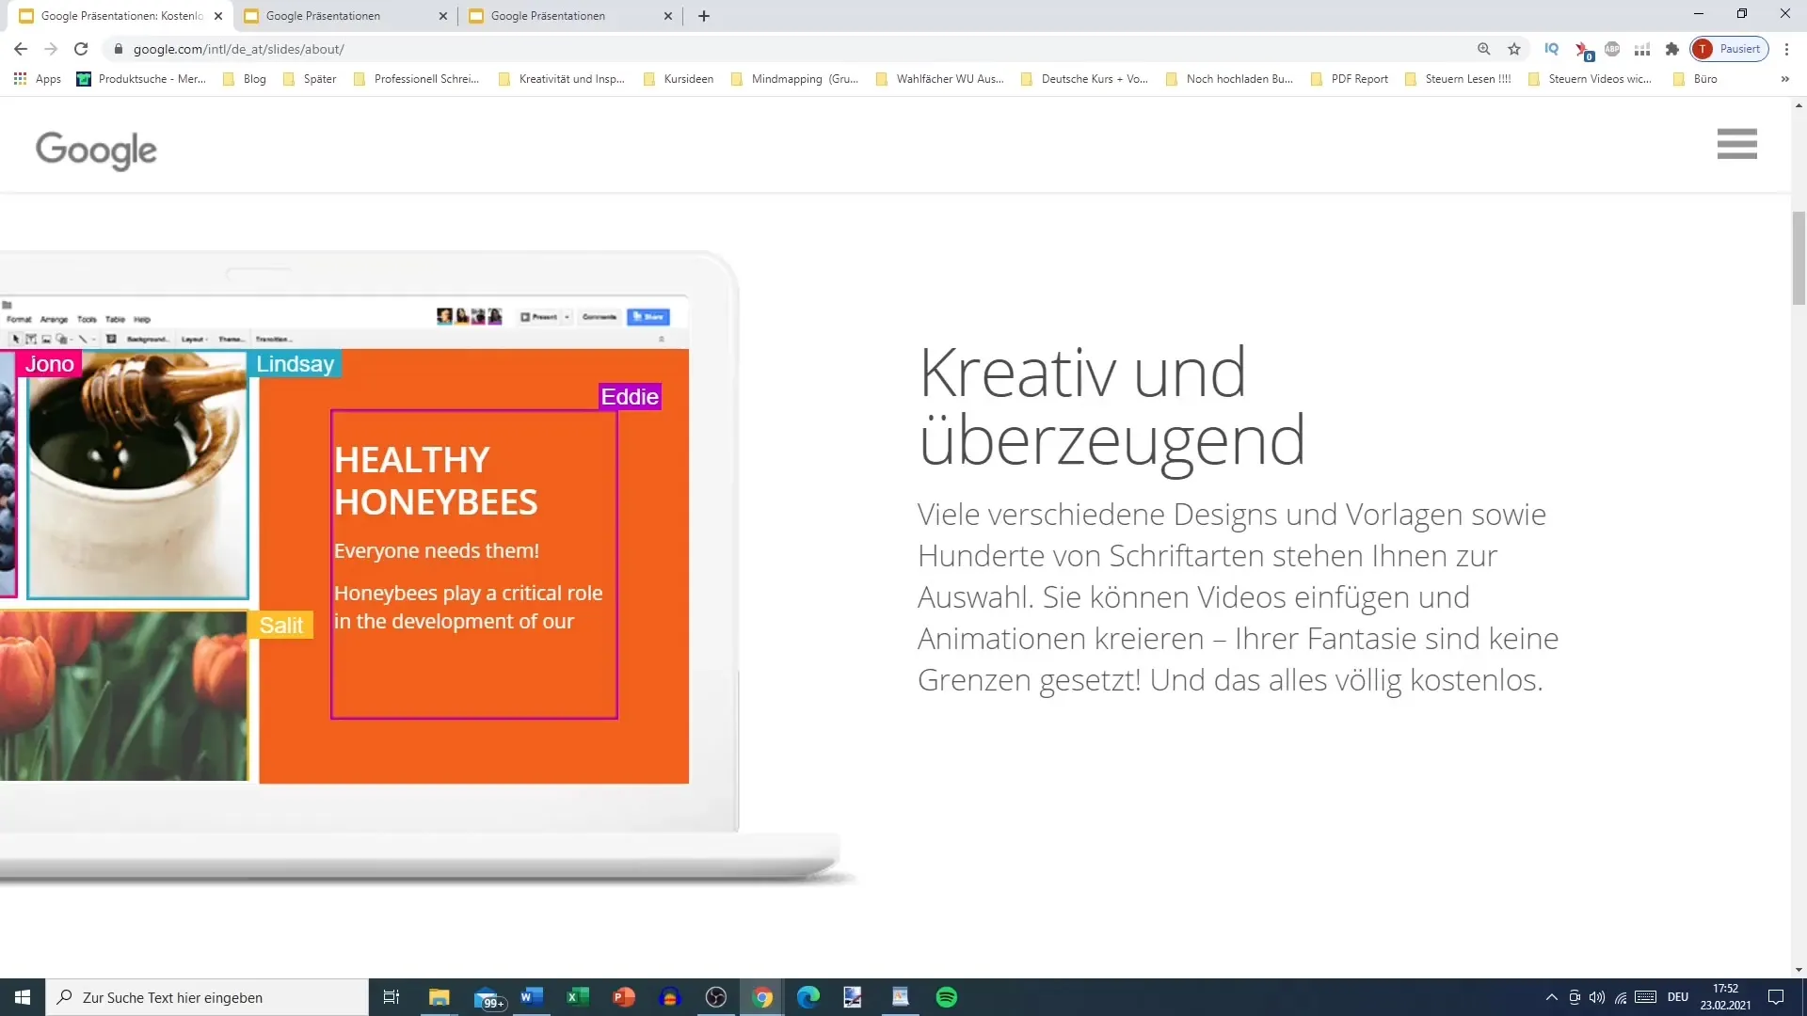
Task: Click the Kreativ und überzeugend heading
Action: [x=1112, y=405]
